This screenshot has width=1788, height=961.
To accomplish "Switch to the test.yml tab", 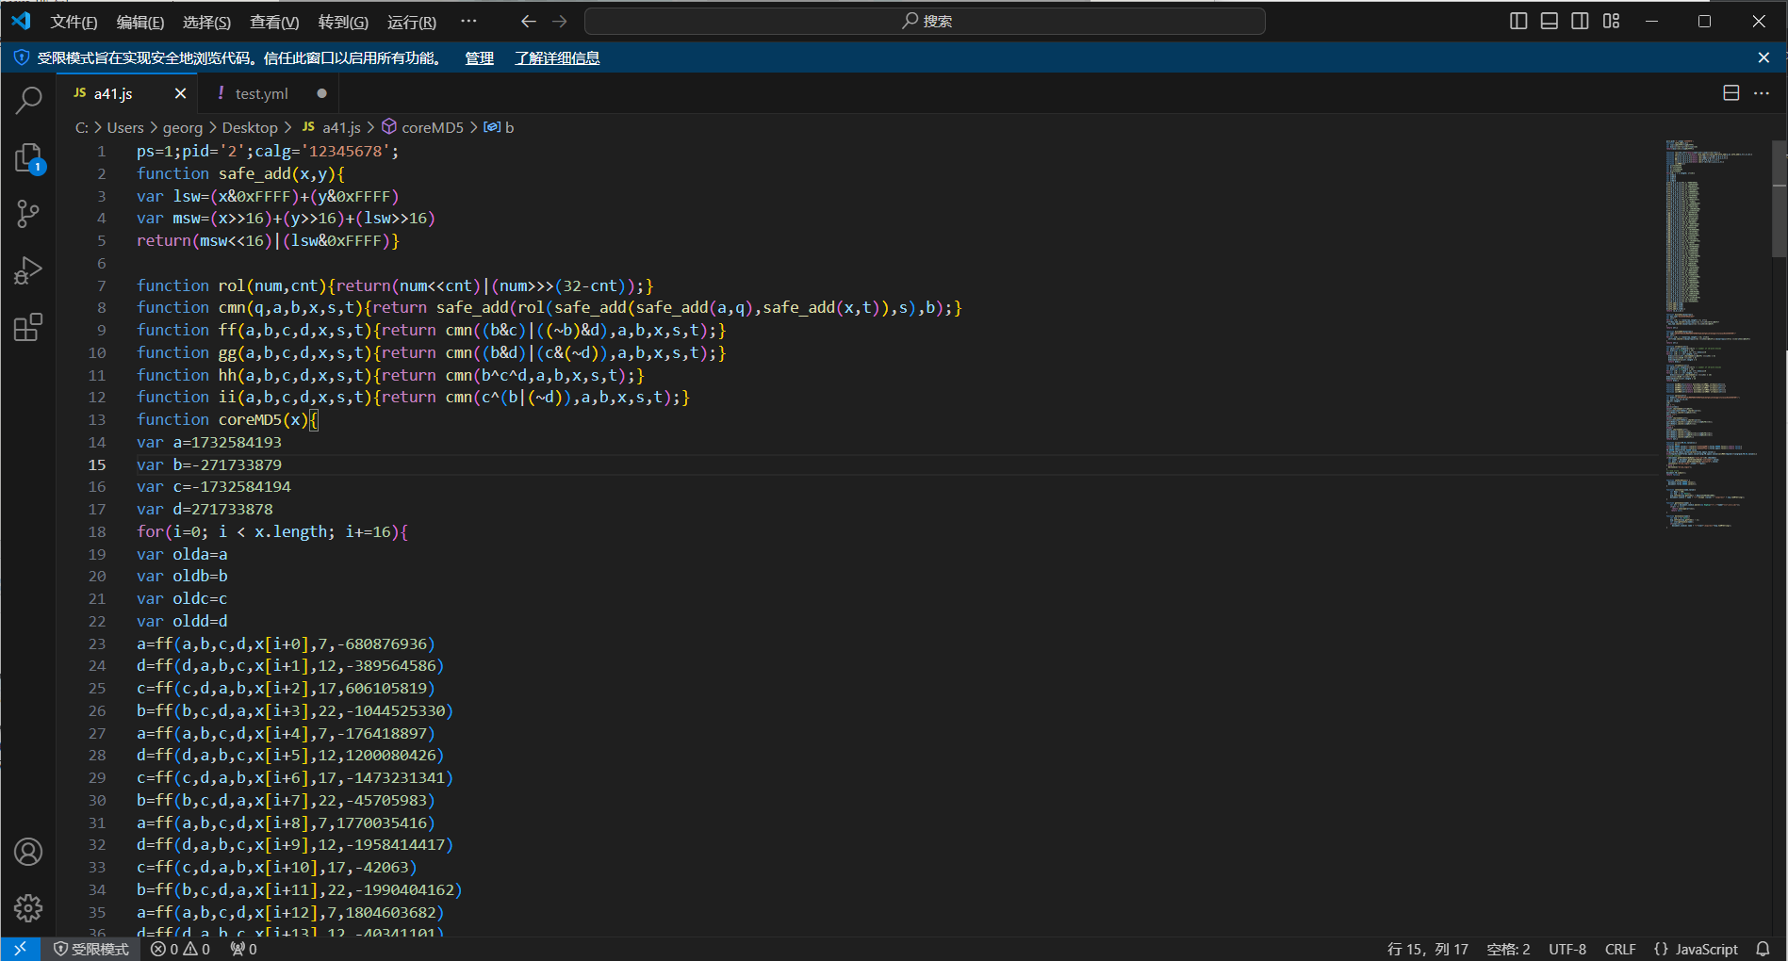I will (x=261, y=93).
